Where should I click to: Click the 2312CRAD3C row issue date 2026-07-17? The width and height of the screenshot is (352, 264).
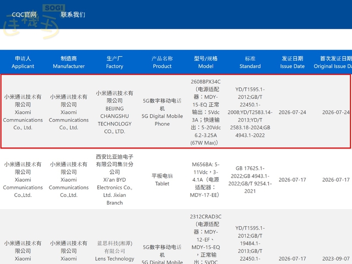pos(292,258)
